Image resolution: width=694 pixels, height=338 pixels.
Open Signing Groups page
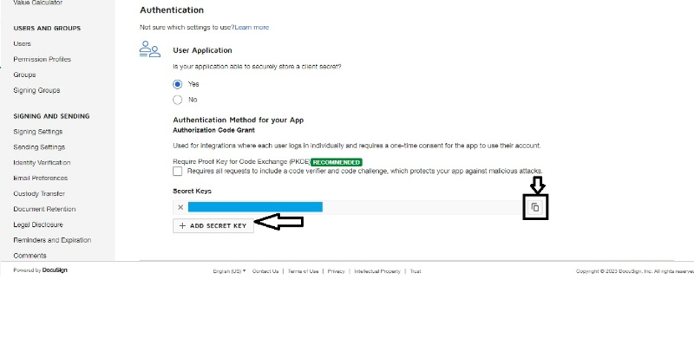click(x=37, y=90)
